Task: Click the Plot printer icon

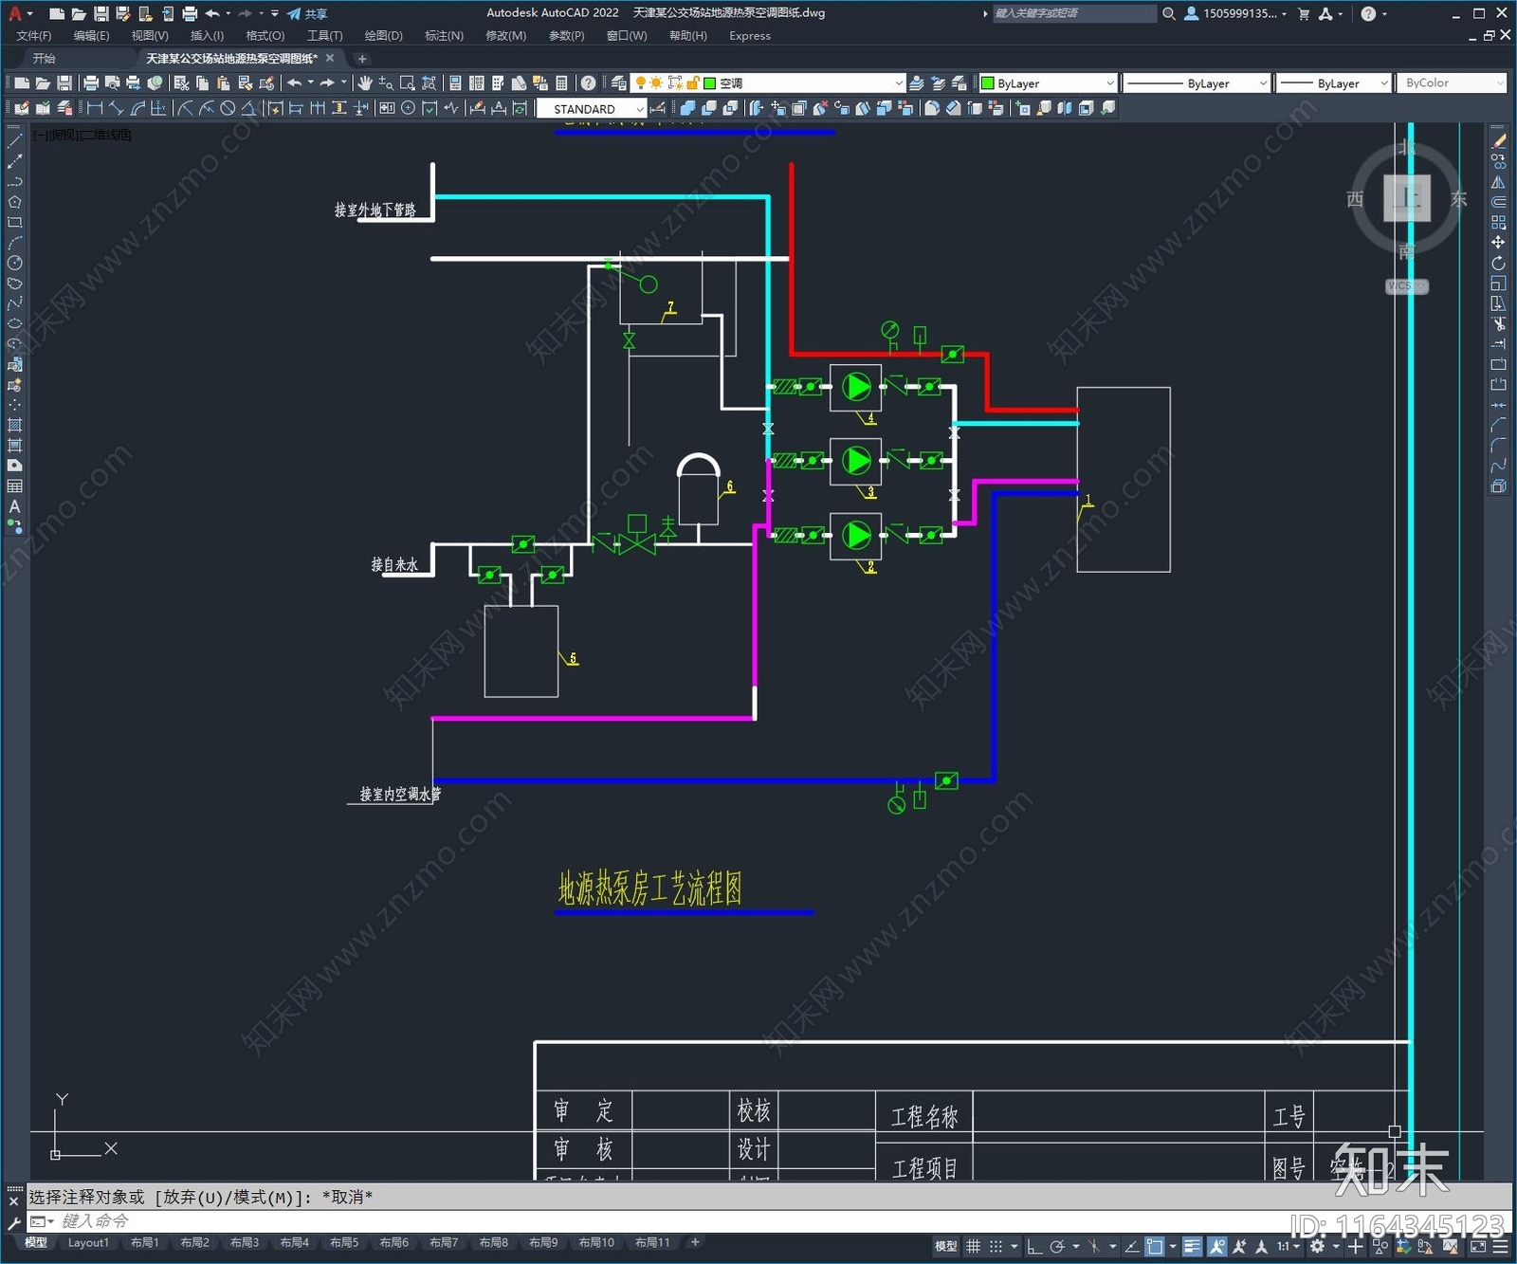Action: tap(91, 83)
